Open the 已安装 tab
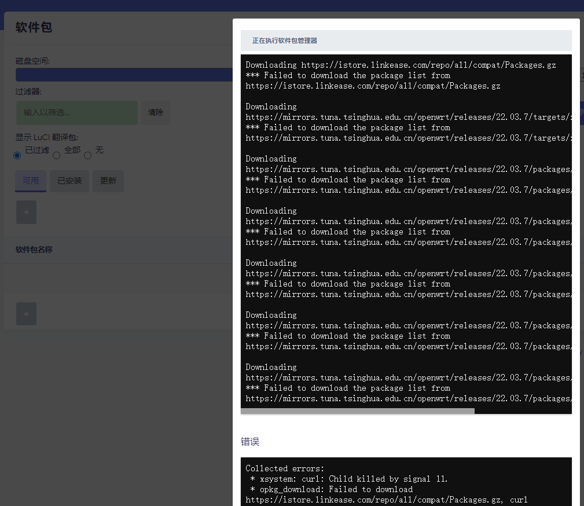This screenshot has width=584, height=506. pos(69,181)
